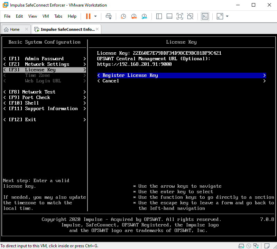Screen dimensions: 277x249
Task: Take a snapshot of the VM
Action: click(x=123, y=16)
